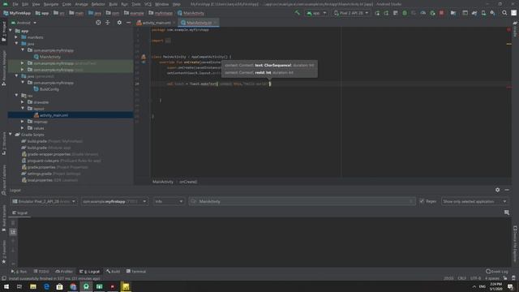Open the Build menu
This screenshot has height=292, width=519.
[x=114, y=4]
